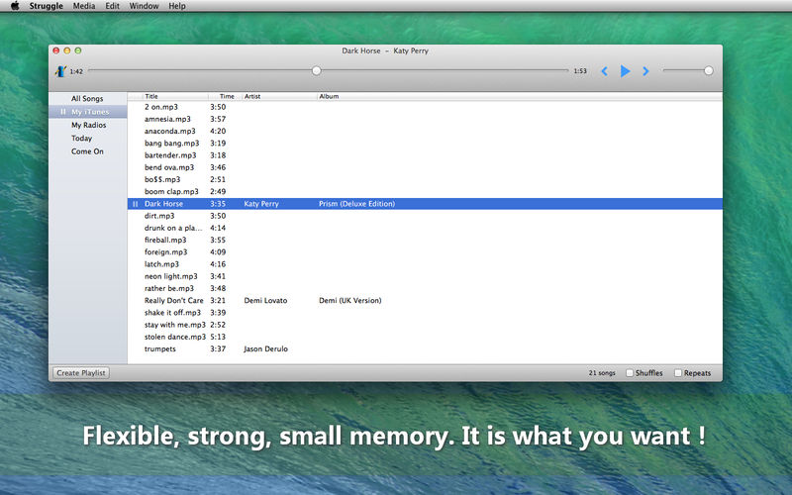Select the song amnesia.mp3
Viewport: 792px width, 495px height.
pyautogui.click(x=167, y=119)
